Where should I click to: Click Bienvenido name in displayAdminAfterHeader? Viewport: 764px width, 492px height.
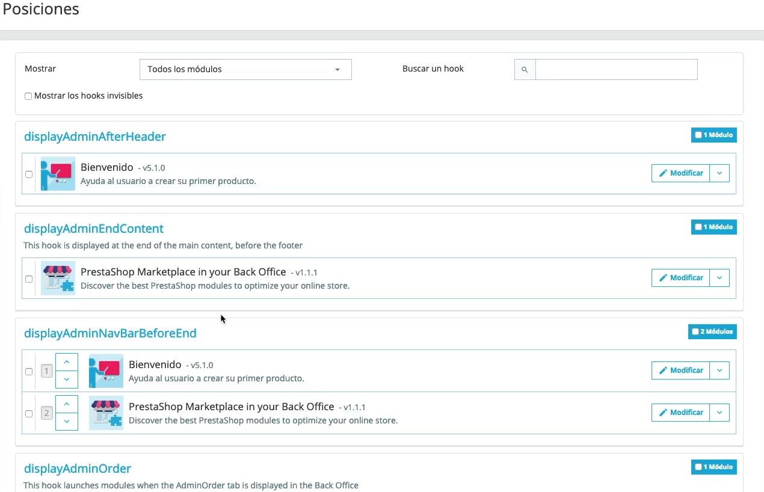(107, 167)
